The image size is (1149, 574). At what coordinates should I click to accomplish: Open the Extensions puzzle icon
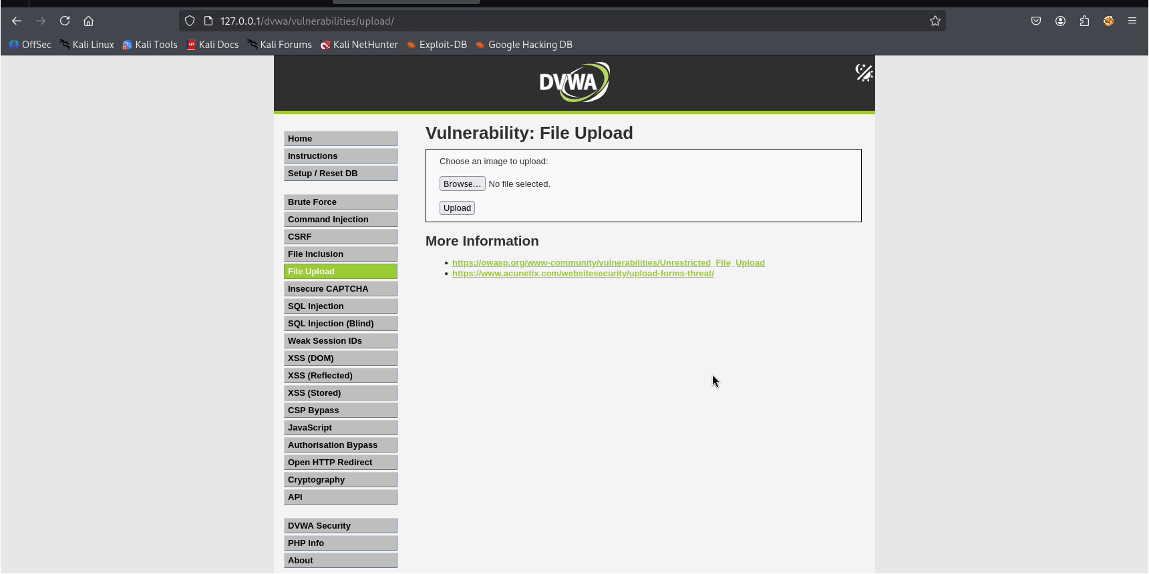(x=1084, y=21)
